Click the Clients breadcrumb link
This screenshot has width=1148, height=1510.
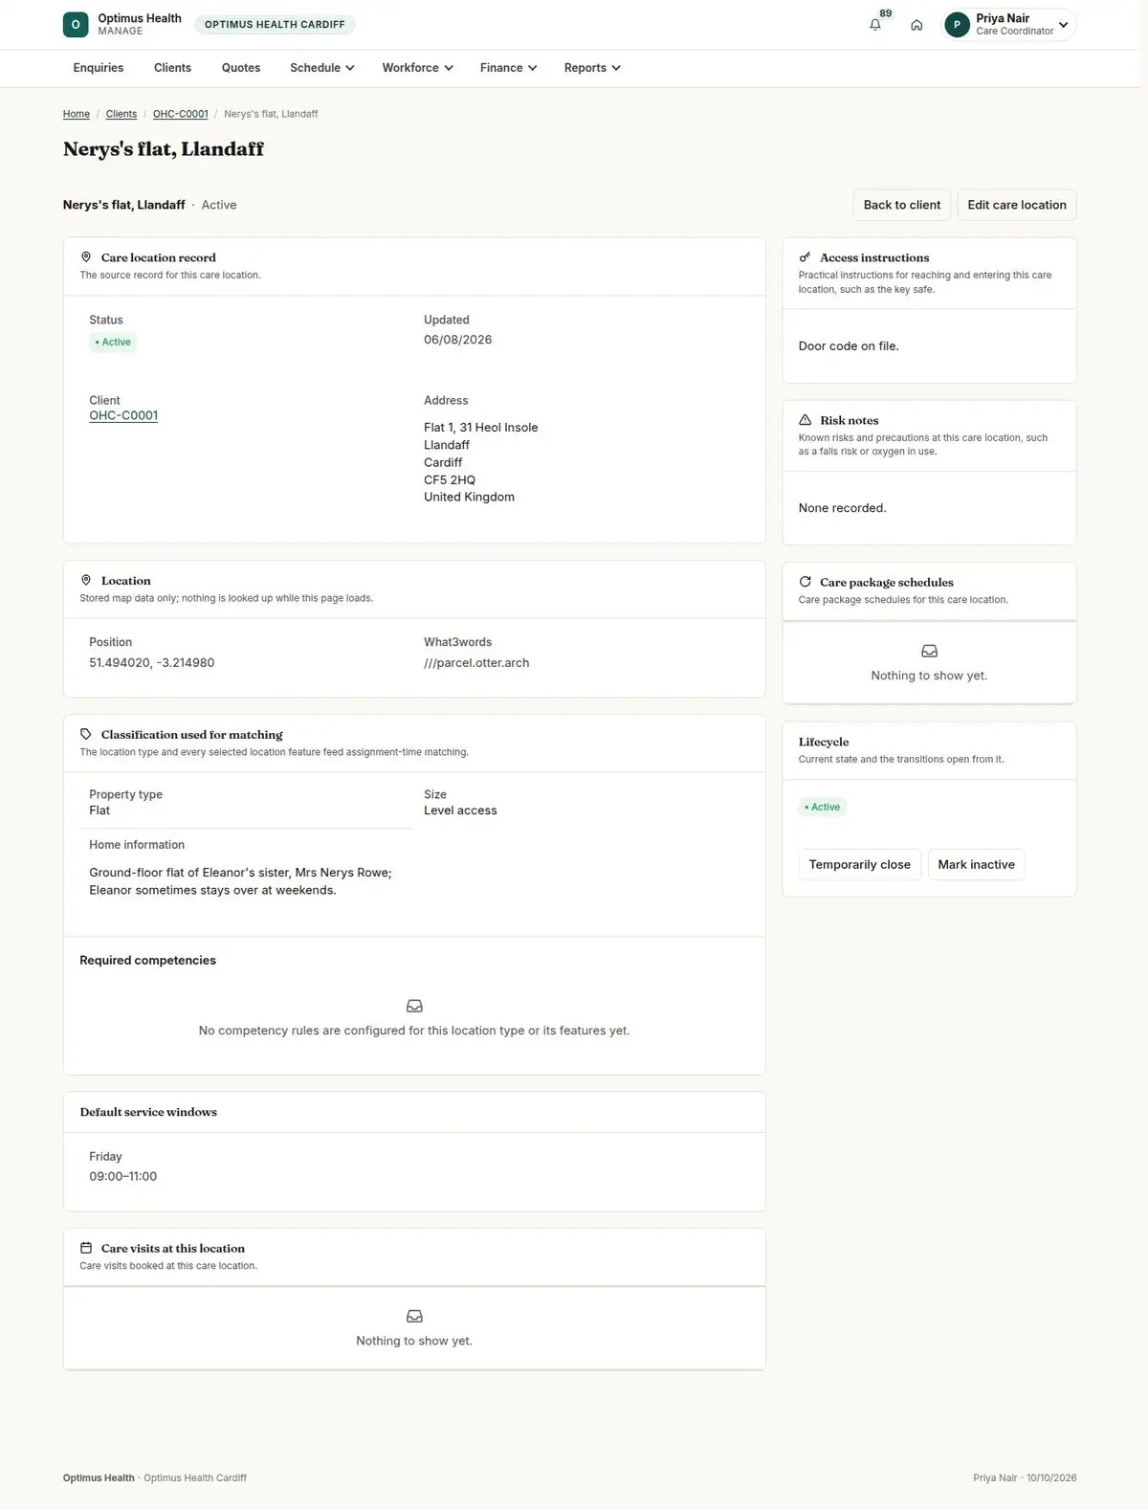(x=121, y=114)
